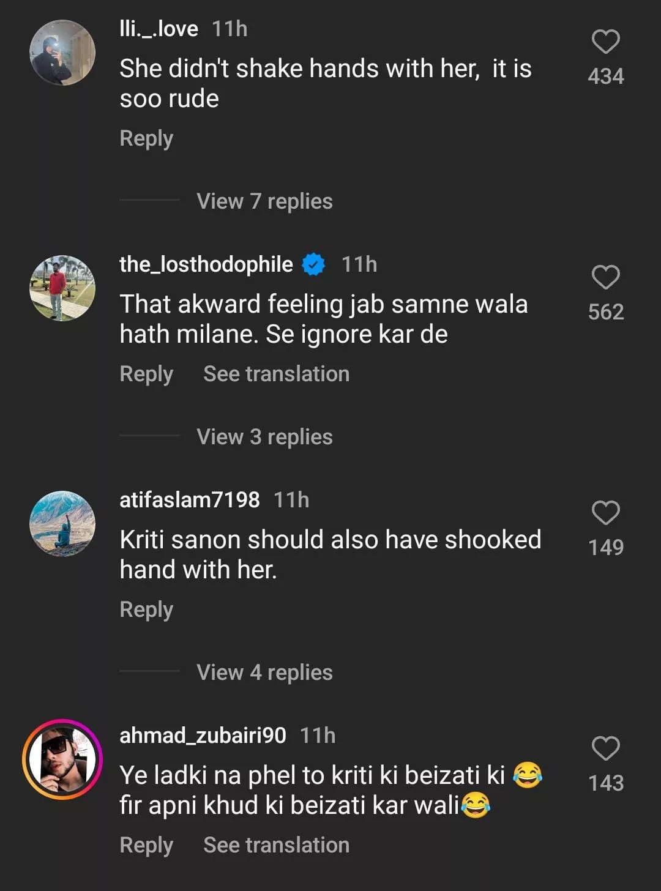Like the comment by lli._.love
The image size is (661, 891).
tap(605, 42)
